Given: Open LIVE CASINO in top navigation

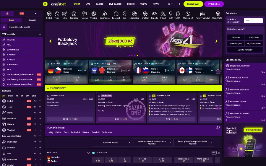Looking at the screenshot, I should (115, 4).
